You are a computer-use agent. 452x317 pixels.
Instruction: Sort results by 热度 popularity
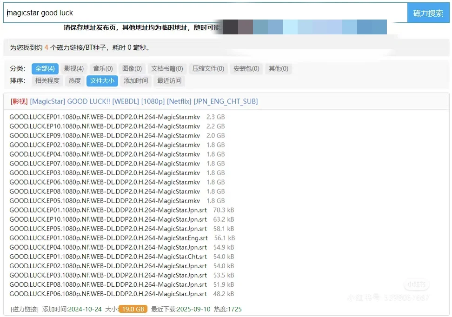click(74, 80)
